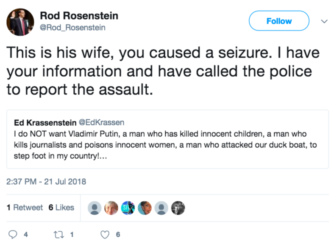The image size is (334, 249).
Task: Click the fourth liker's avatar
Action: coord(145,207)
